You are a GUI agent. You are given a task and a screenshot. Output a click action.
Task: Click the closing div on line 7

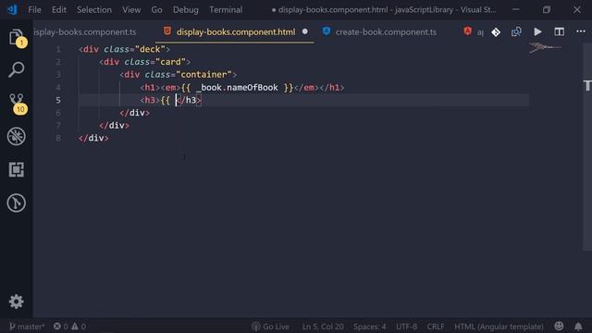114,126
